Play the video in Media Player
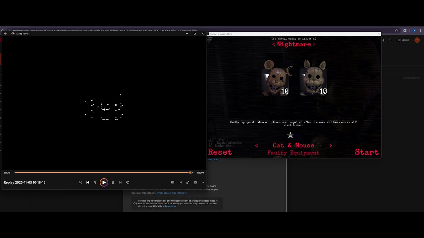Image resolution: width=424 pixels, height=238 pixels. click(x=104, y=182)
